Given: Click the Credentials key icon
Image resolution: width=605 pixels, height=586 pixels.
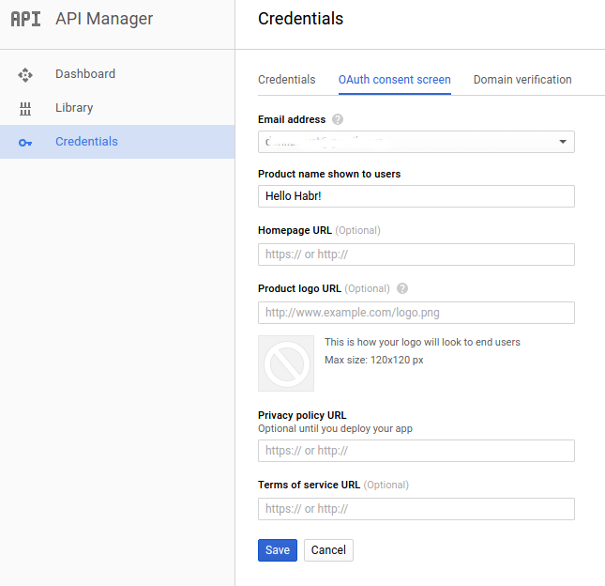Looking at the screenshot, I should click(x=25, y=143).
